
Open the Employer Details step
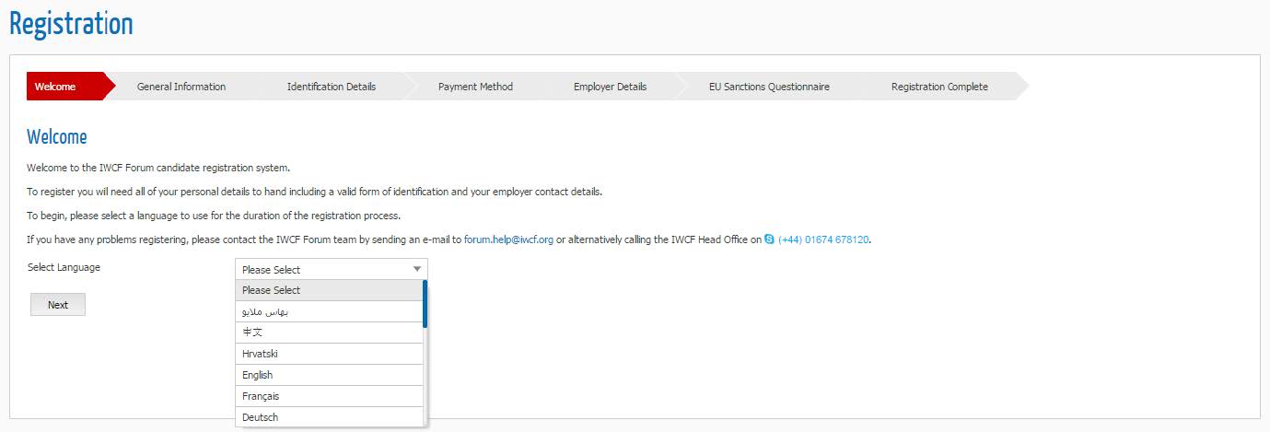[x=610, y=87]
